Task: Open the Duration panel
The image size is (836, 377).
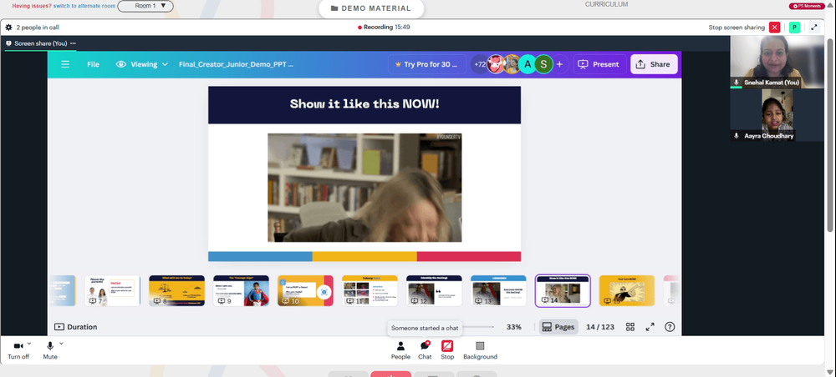Action: (x=76, y=327)
